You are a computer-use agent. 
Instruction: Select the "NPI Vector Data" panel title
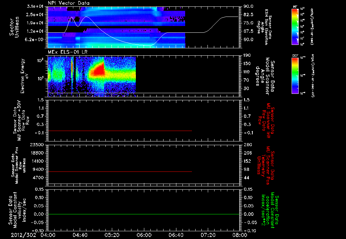click(x=69, y=3)
